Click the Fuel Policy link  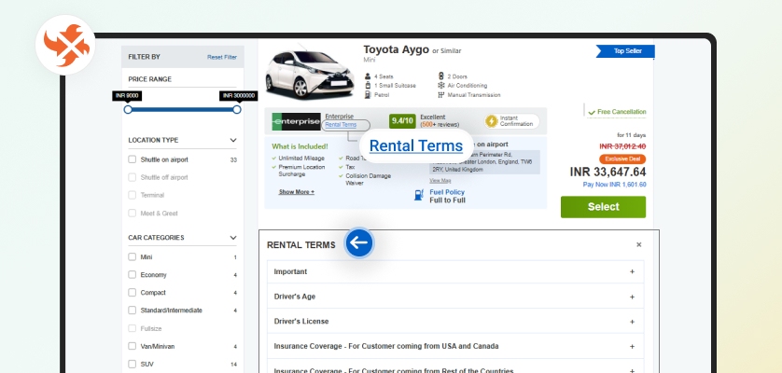pos(447,192)
